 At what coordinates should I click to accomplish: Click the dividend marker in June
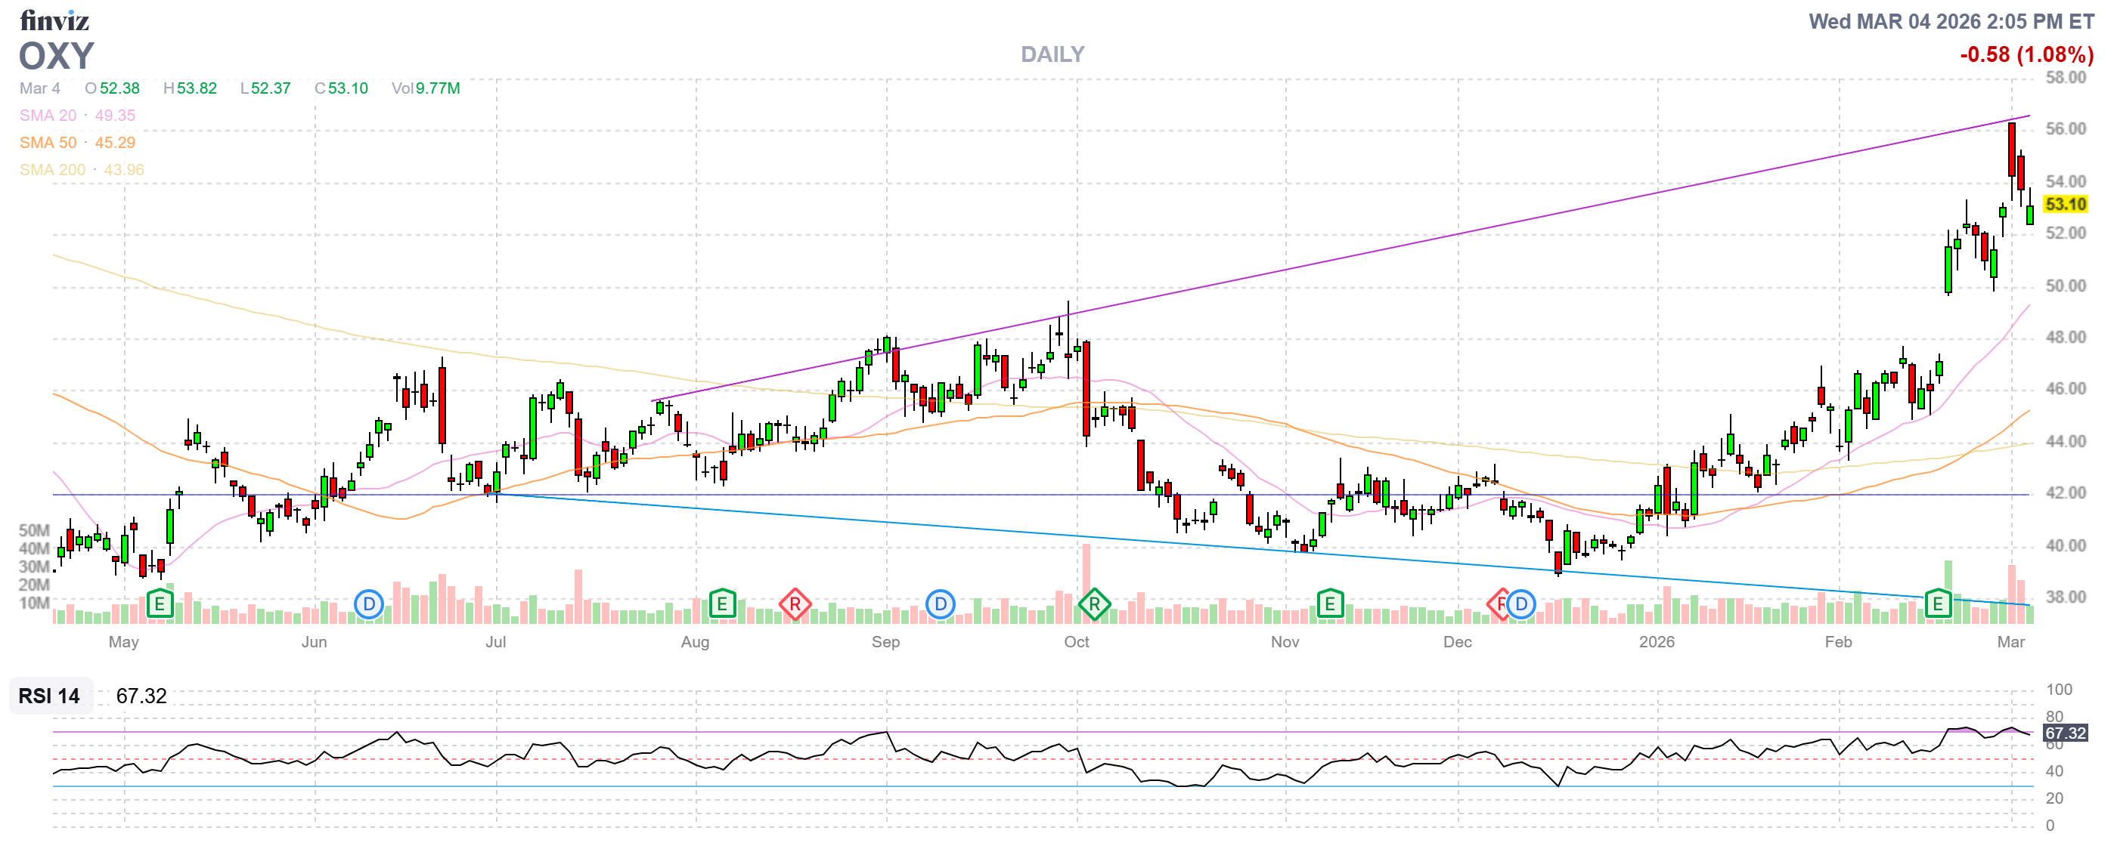[368, 605]
